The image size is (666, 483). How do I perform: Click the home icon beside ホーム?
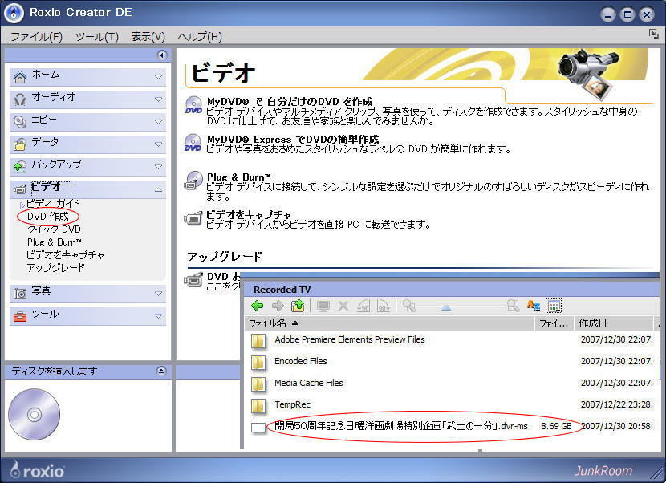[x=20, y=77]
